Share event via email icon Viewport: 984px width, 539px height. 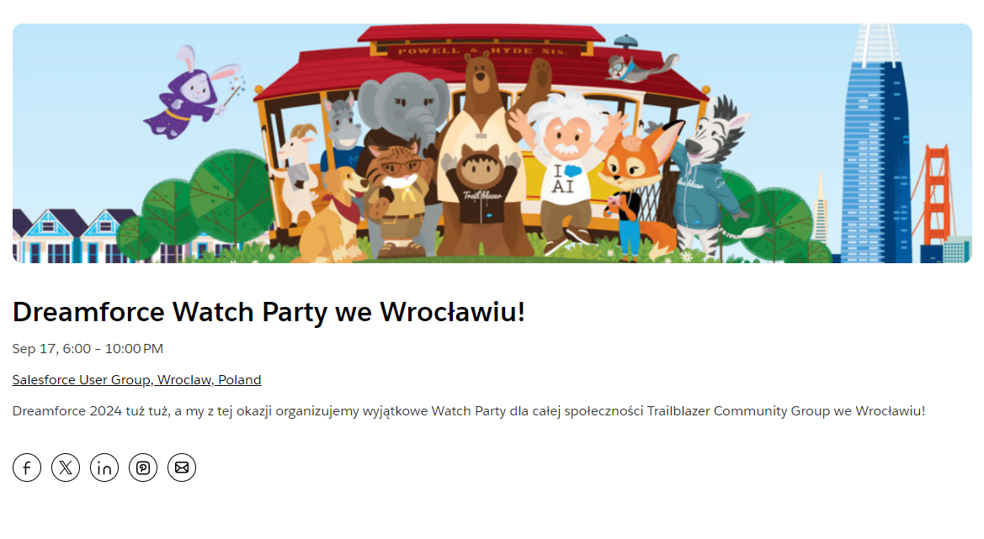(x=182, y=468)
